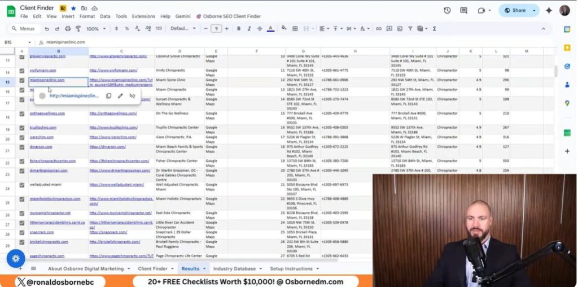578x287 pixels.
Task: Choose the text color
Action: 270,28
